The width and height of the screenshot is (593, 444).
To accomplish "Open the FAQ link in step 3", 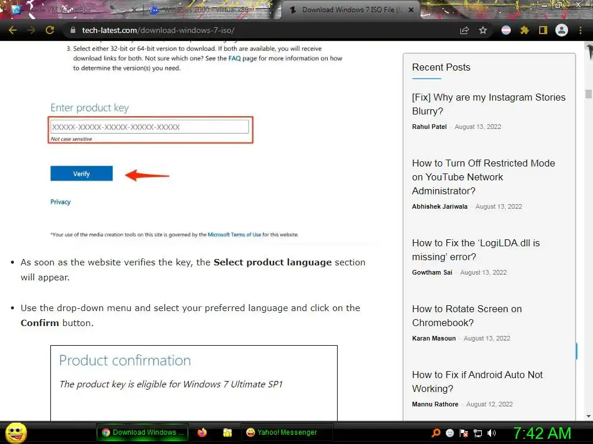I will coord(235,58).
